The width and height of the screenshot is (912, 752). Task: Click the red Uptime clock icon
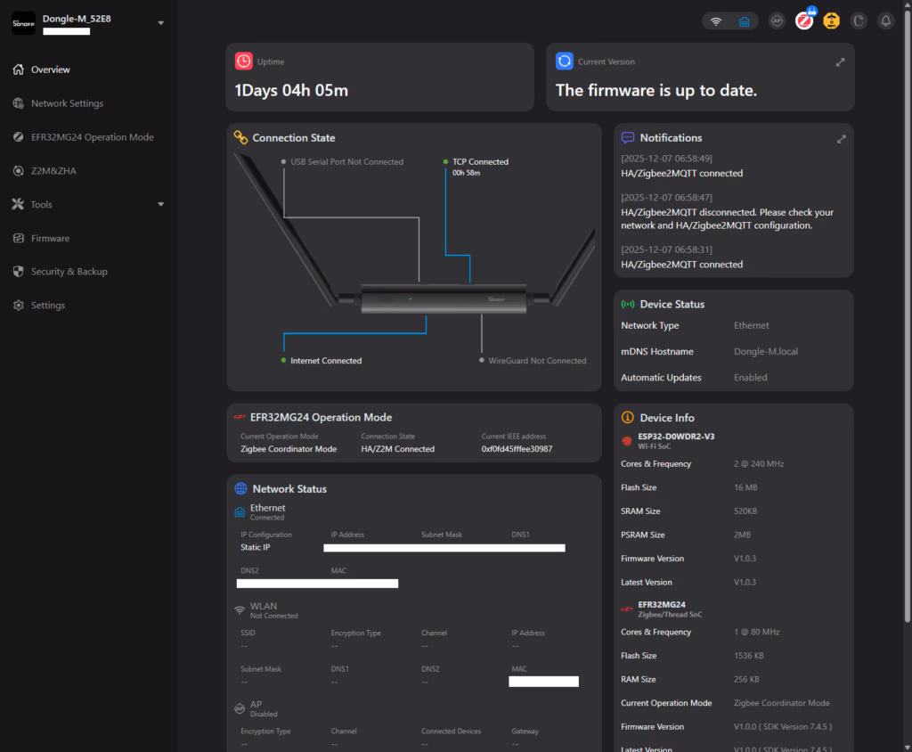point(243,61)
